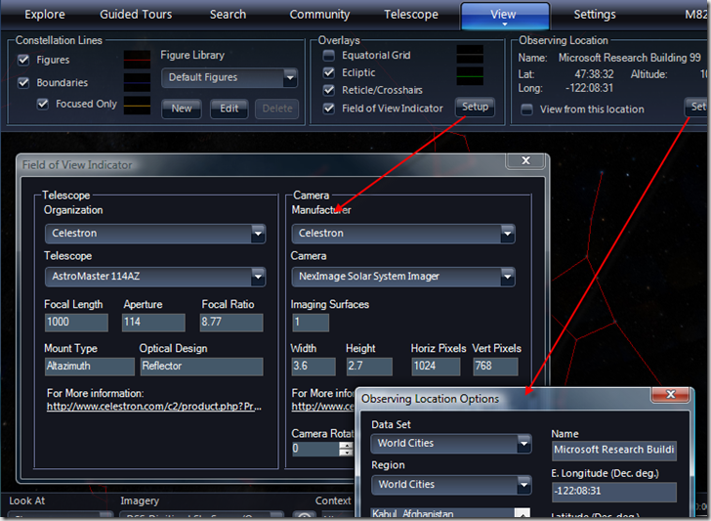Viewport: 711px width, 521px height.
Task: Click the Edit figure library button
Action: click(229, 109)
